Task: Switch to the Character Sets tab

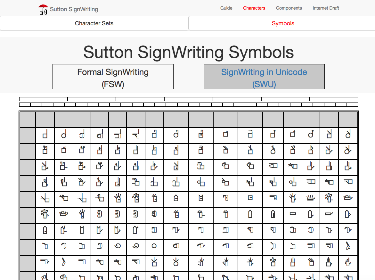Action: [x=94, y=23]
